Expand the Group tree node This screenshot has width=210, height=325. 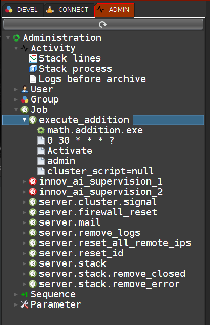point(16,99)
